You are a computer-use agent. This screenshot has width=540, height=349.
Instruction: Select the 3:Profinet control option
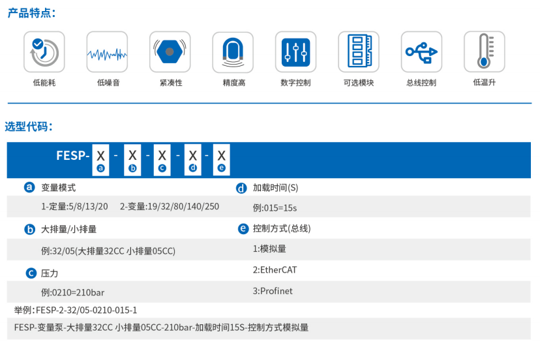coord(273,291)
